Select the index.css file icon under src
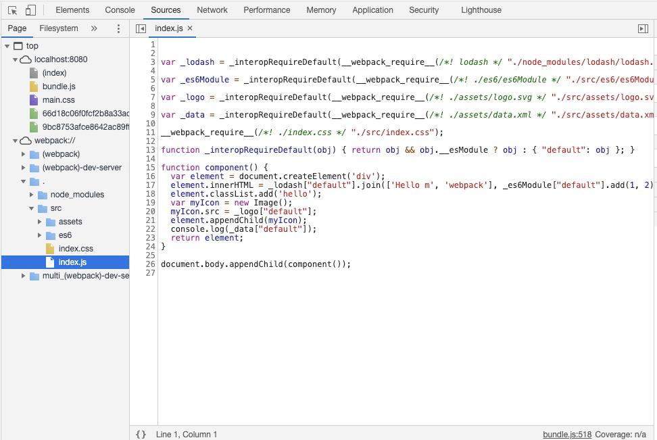This screenshot has height=440, width=657. point(50,249)
